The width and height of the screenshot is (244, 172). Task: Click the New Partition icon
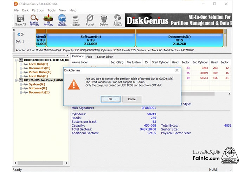(76, 20)
